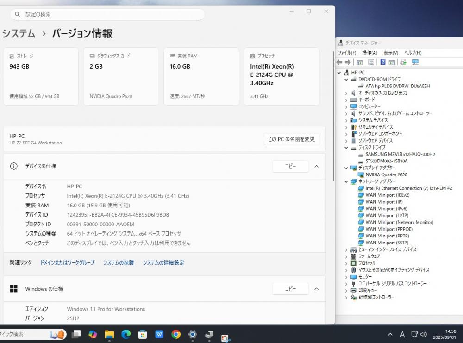Select WAN Miniport (IKEv2) adapter

[x=388, y=195]
